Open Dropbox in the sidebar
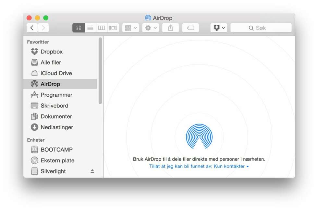The image size is (318, 211). [x=60, y=52]
